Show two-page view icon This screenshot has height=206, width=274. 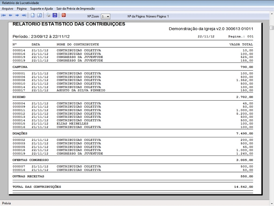[39, 15]
